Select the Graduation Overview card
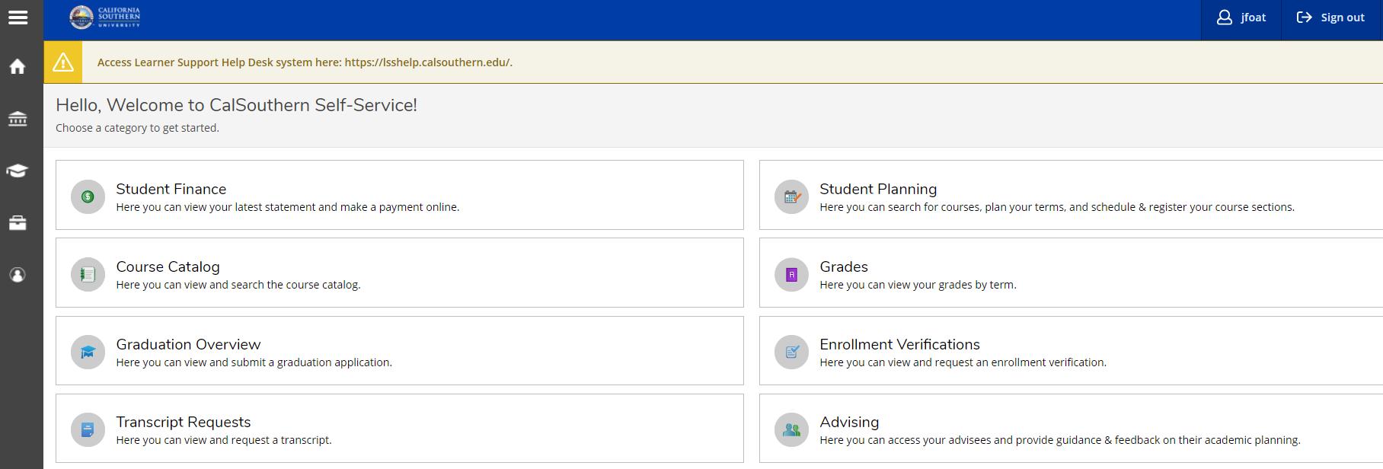This screenshot has width=1383, height=469. click(188, 344)
